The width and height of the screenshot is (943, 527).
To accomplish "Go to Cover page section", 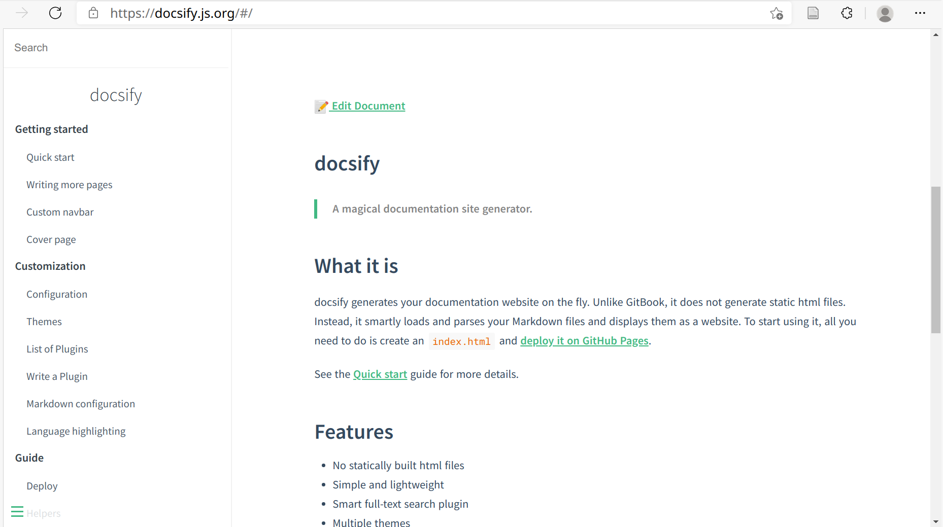I will (x=51, y=239).
